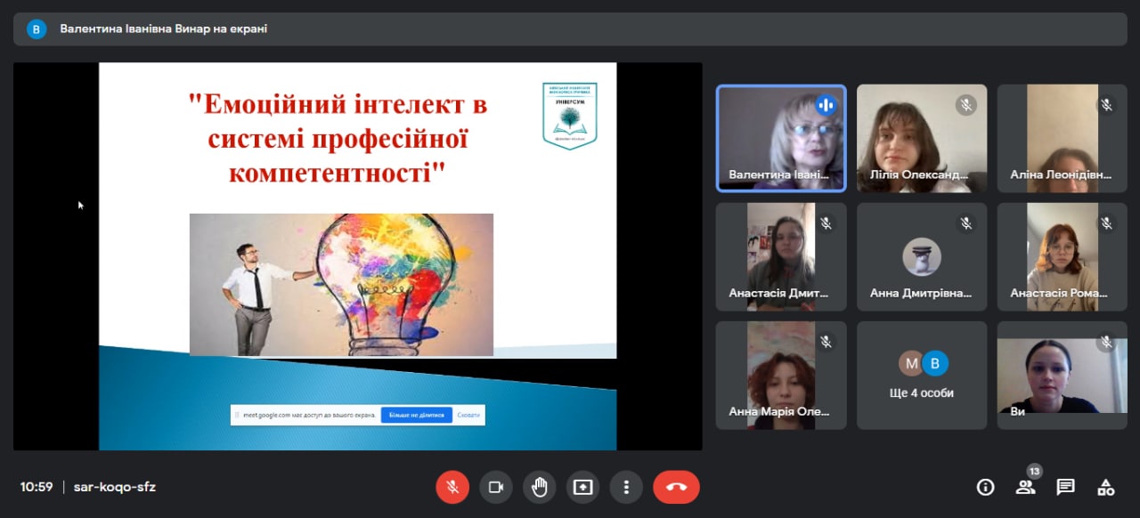Open meeting details info icon
The width and height of the screenshot is (1140, 518).
click(985, 487)
